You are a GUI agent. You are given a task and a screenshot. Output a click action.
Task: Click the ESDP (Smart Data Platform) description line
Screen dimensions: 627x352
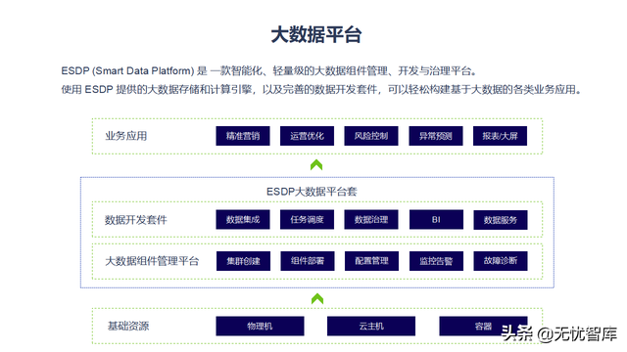coord(268,71)
